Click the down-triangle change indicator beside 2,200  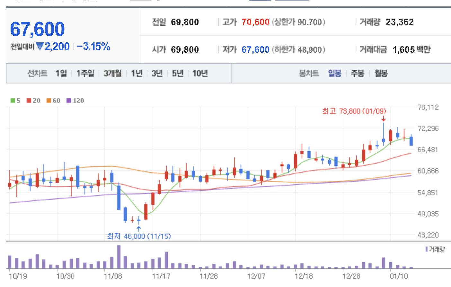(x=40, y=47)
